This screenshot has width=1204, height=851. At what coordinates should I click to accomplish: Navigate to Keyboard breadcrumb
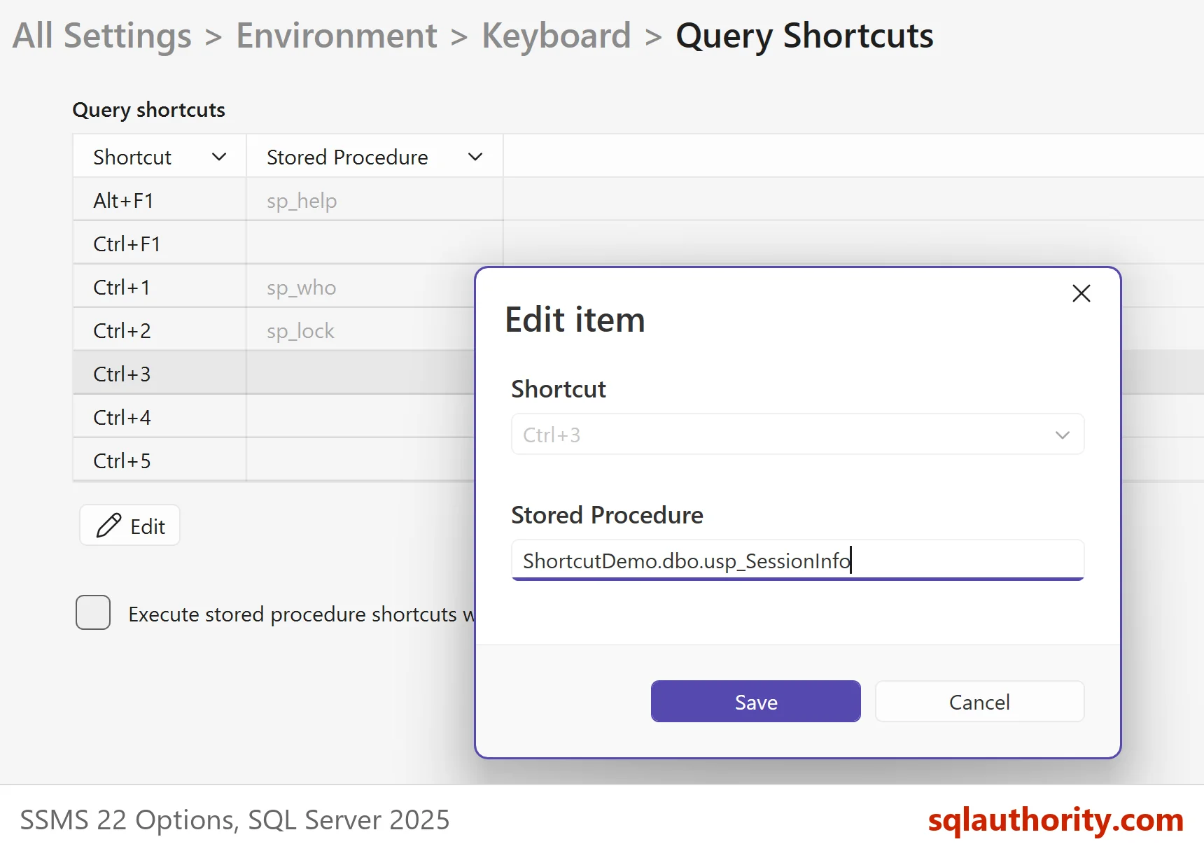[556, 36]
